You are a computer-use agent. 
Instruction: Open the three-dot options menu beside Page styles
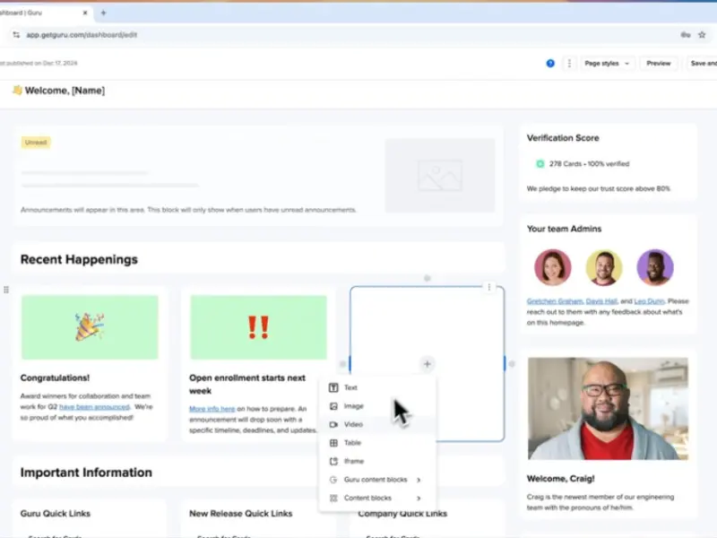click(569, 63)
